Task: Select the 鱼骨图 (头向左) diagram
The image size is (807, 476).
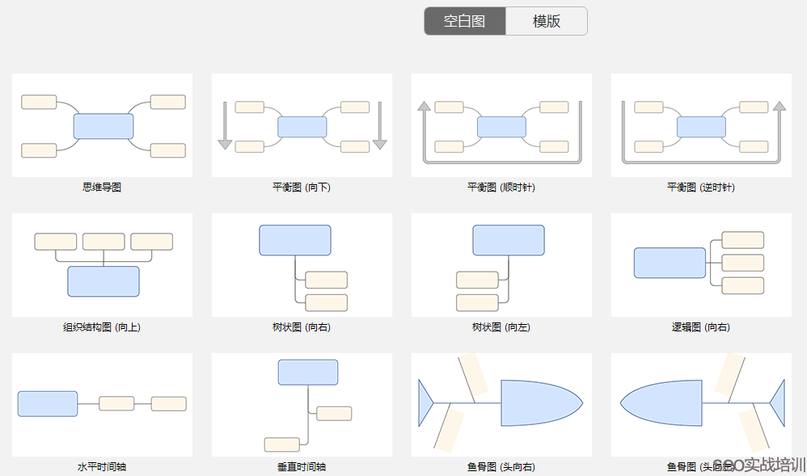Action: [701, 404]
